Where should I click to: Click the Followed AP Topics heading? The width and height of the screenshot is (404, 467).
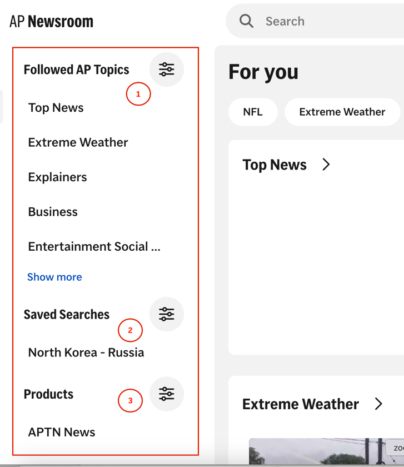tap(77, 69)
